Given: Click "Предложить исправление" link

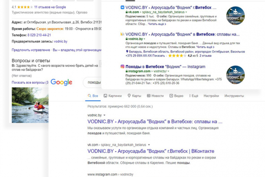Looking at the screenshot, I should point(31,50).
